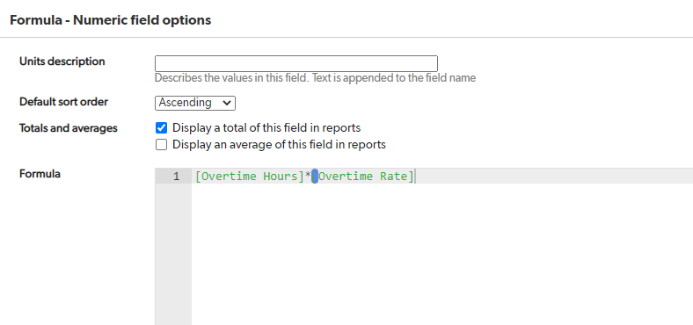Click the empty area of the formula editor
This screenshot has height=325, width=693.
tap(442, 254)
